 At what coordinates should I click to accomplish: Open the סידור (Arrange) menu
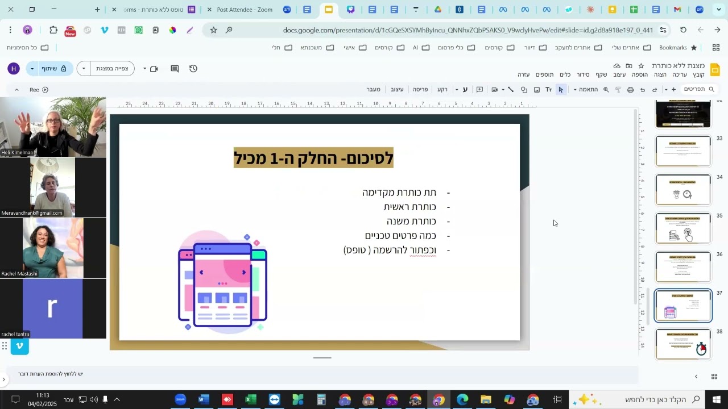pos(583,75)
